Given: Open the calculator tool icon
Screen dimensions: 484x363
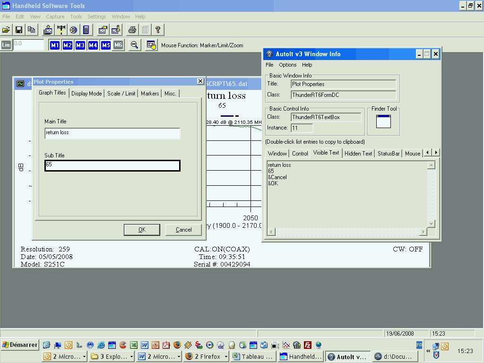Looking at the screenshot, I should (86, 30).
